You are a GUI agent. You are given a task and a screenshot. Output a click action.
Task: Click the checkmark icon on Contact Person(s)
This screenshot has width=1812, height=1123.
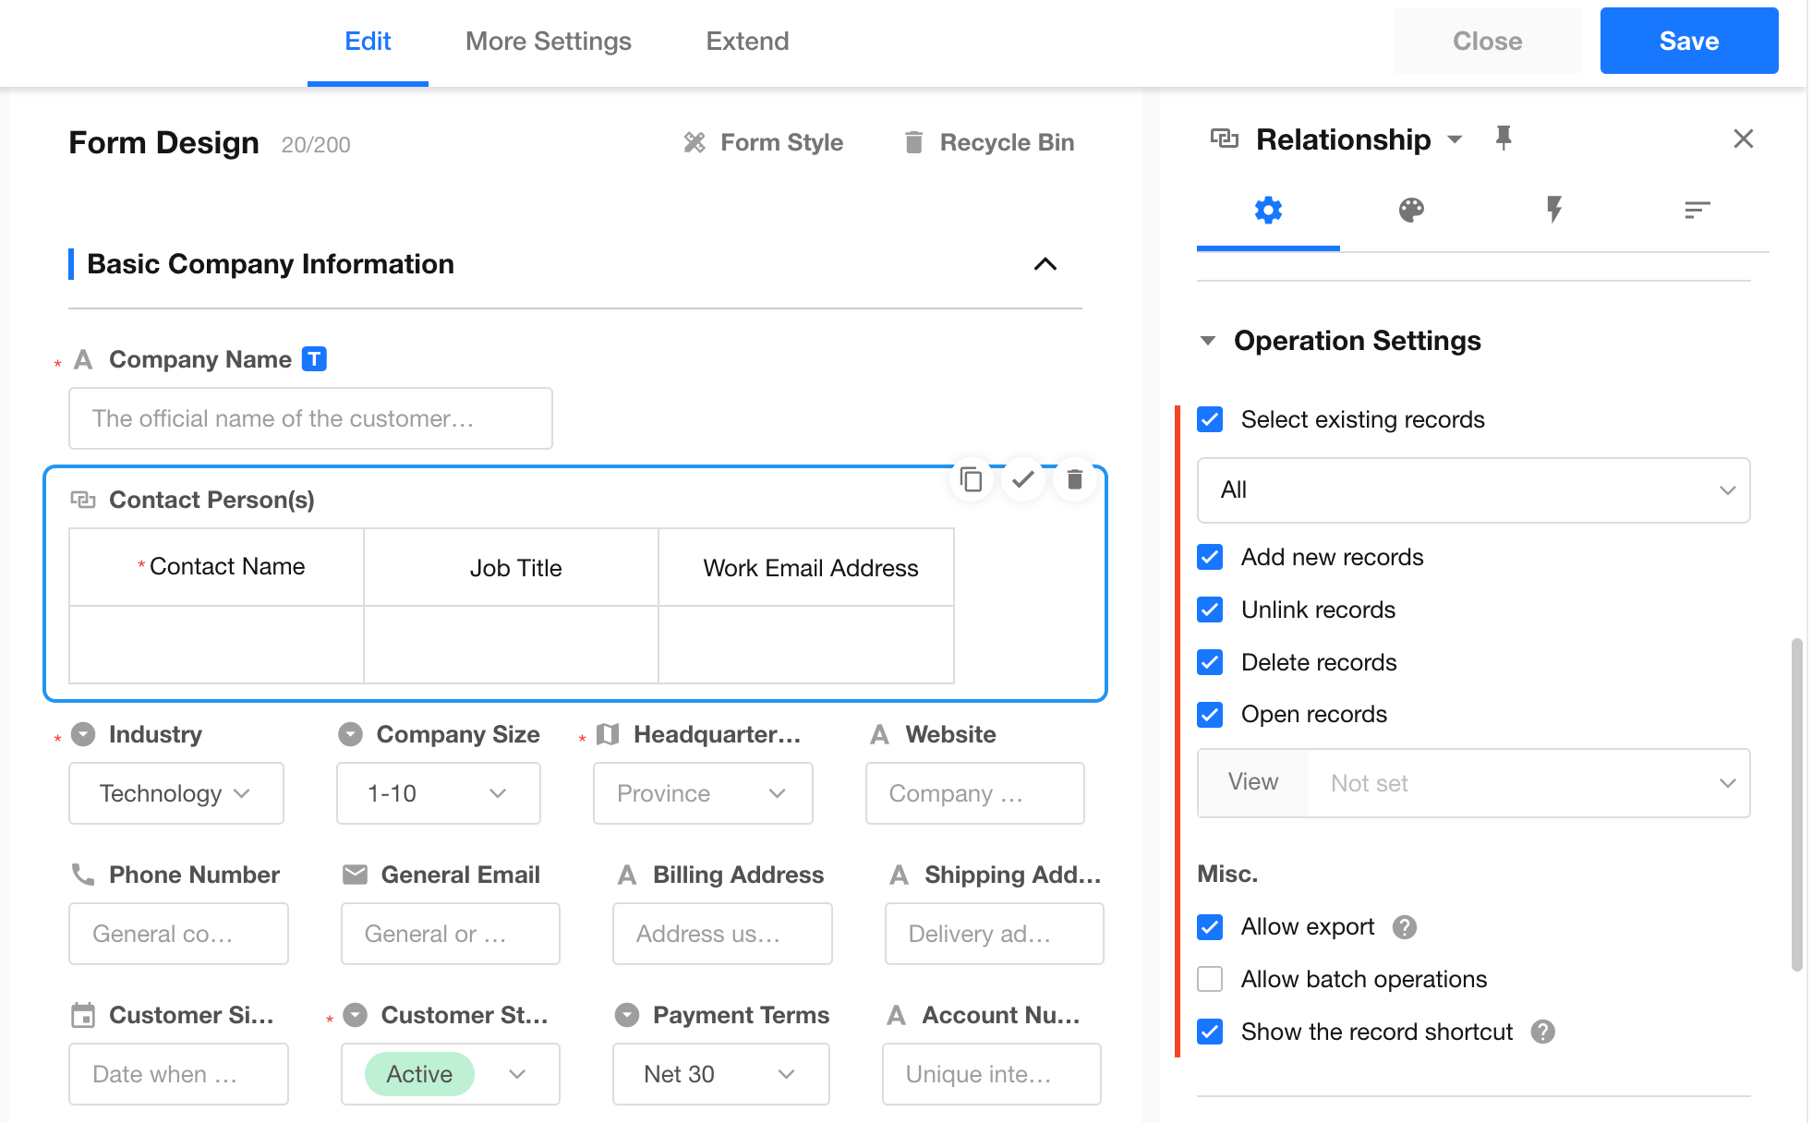pyautogui.click(x=1022, y=479)
